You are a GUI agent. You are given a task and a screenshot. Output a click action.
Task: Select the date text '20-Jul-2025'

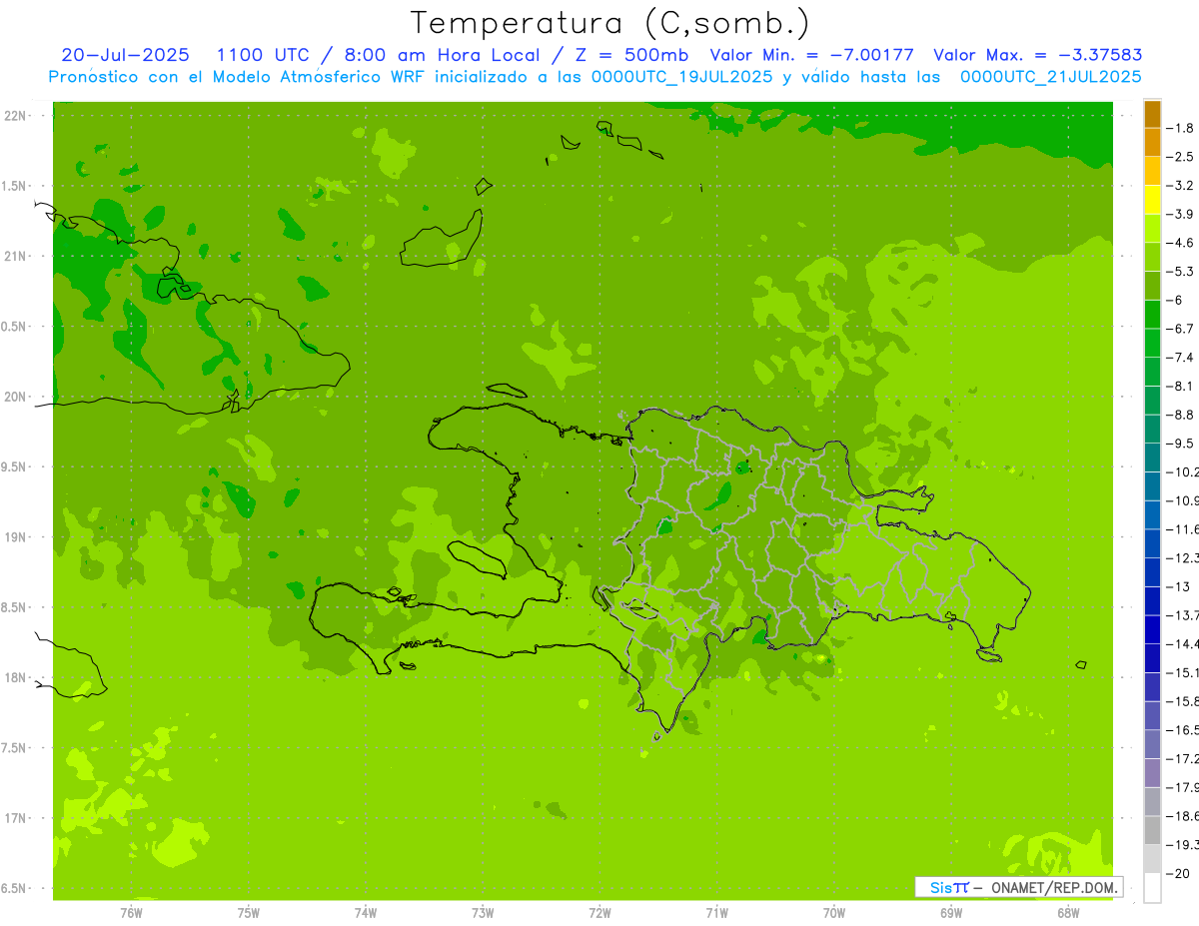[127, 55]
